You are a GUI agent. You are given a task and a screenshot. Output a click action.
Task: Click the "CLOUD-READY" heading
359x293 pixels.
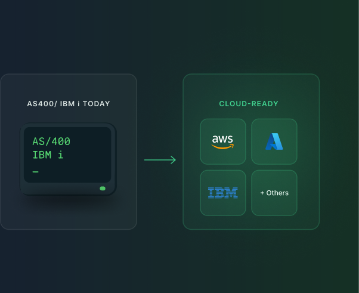(x=249, y=104)
